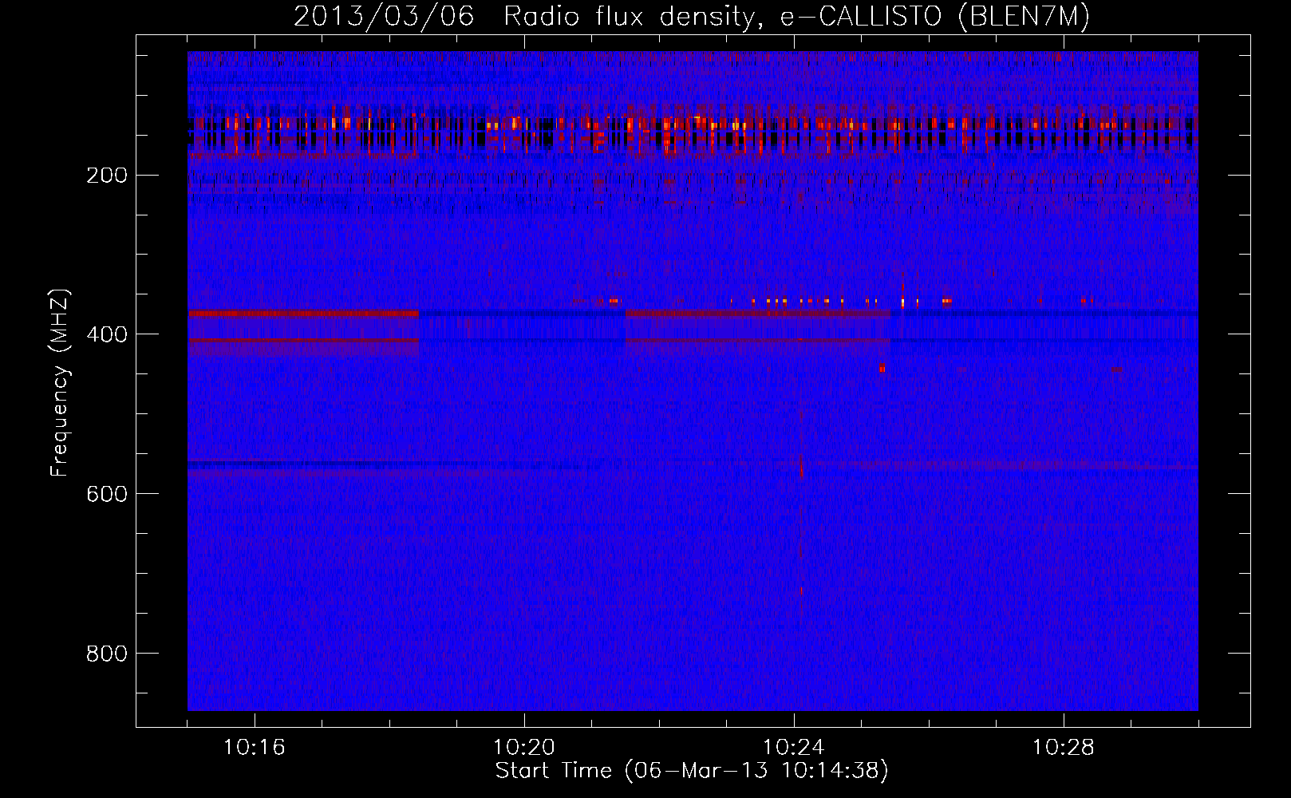Click the 10:28 time tick label
The image size is (1291, 798).
click(x=1064, y=747)
